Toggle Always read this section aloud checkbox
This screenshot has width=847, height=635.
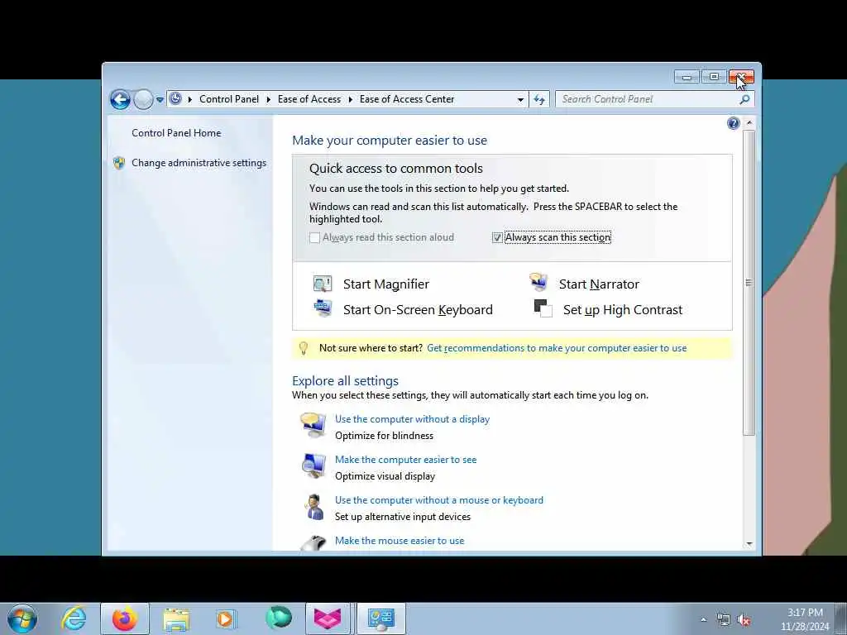coord(314,237)
